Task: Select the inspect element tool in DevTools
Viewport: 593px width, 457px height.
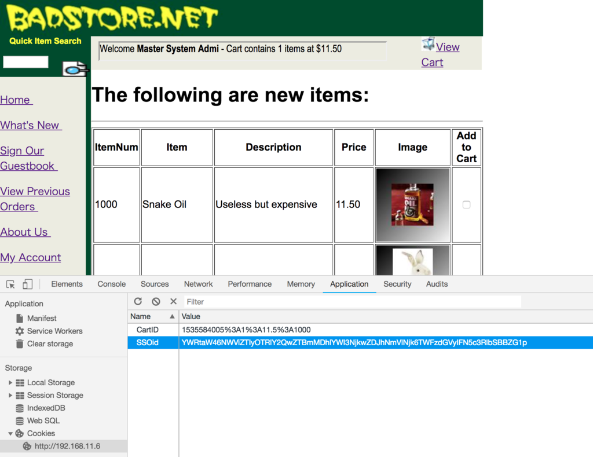Action: (10, 284)
